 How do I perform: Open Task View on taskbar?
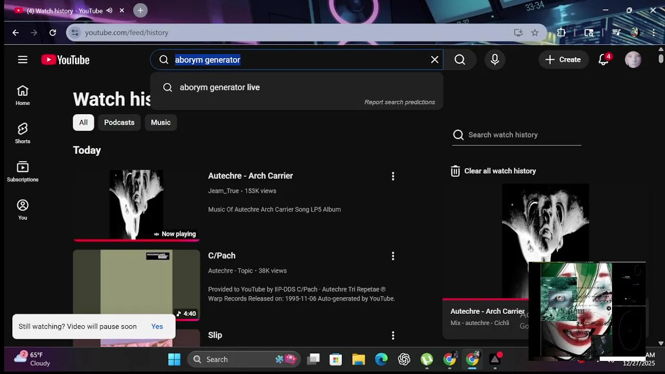pos(313,359)
